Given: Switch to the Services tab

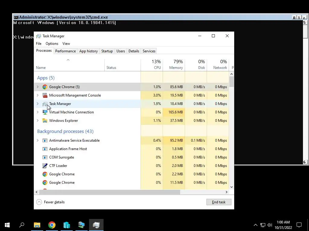Looking at the screenshot, I should (149, 51).
